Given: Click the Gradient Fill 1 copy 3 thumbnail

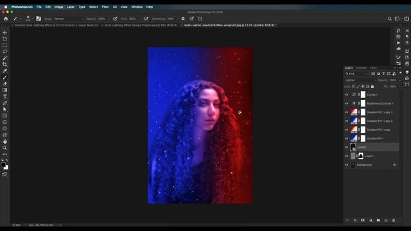Looking at the screenshot, I should [354, 112].
